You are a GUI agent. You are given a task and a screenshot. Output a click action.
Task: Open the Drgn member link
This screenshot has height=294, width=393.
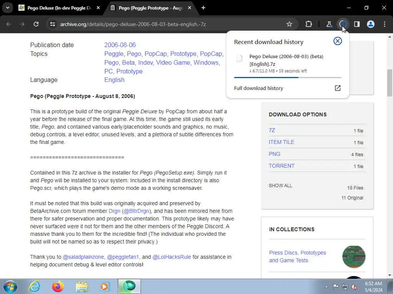pyautogui.click(x=114, y=211)
